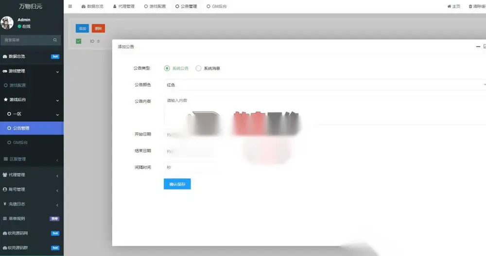Screen dimensions: 486x256
Task: Toggle the hamburger sidebar menu icon
Action: pos(70,6)
